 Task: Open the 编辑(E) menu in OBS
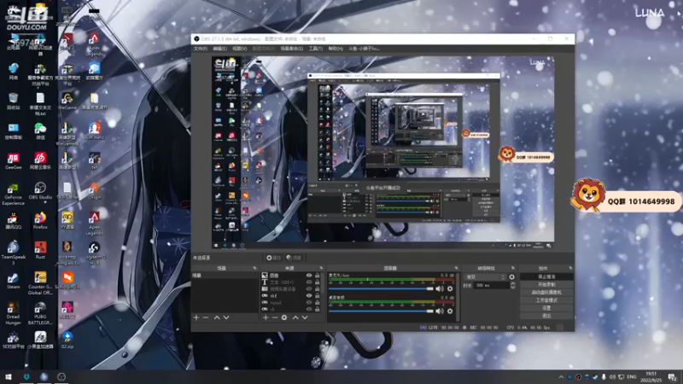pos(219,49)
